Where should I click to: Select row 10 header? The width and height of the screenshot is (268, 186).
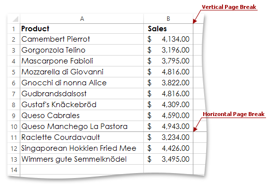point(14,126)
